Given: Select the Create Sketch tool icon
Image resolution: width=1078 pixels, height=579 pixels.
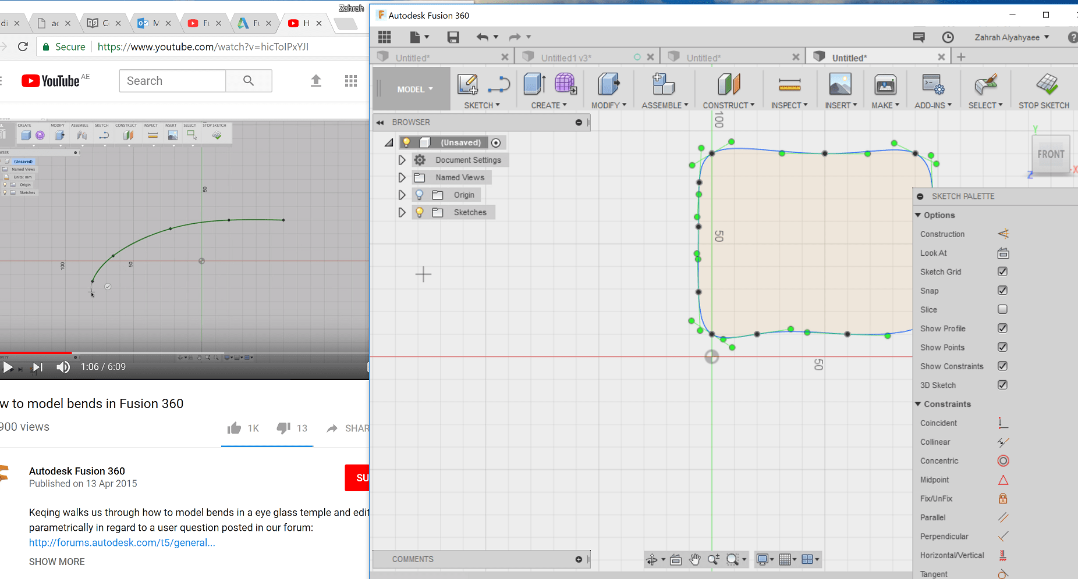Looking at the screenshot, I should click(467, 84).
